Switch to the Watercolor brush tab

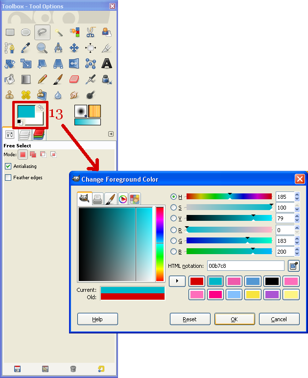tap(111, 199)
